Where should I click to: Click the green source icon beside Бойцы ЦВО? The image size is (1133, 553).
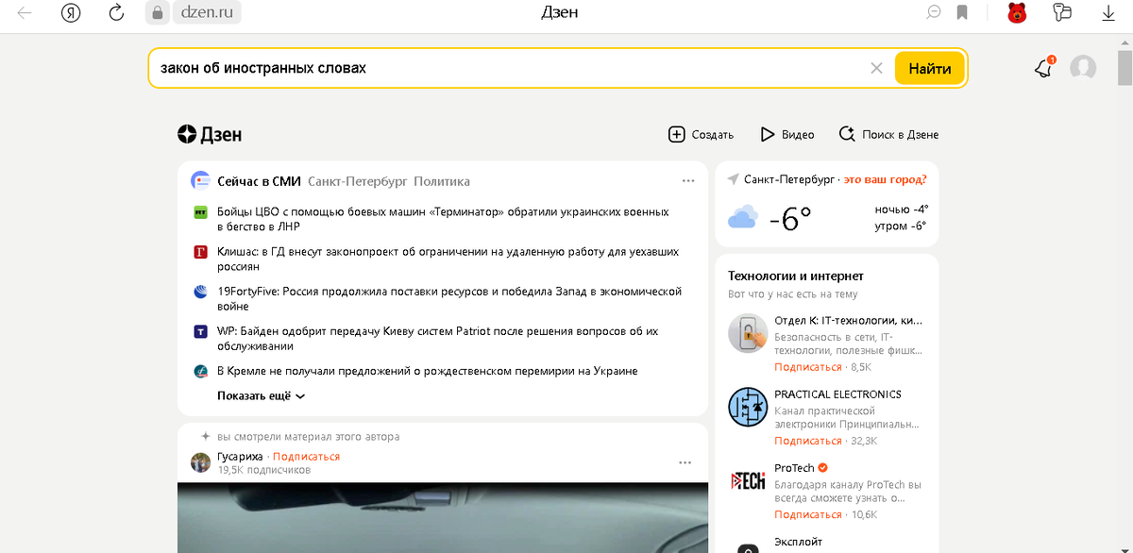click(200, 212)
